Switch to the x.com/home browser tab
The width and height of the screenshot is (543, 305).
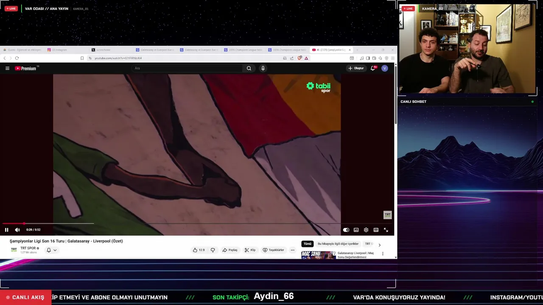pyautogui.click(x=110, y=50)
